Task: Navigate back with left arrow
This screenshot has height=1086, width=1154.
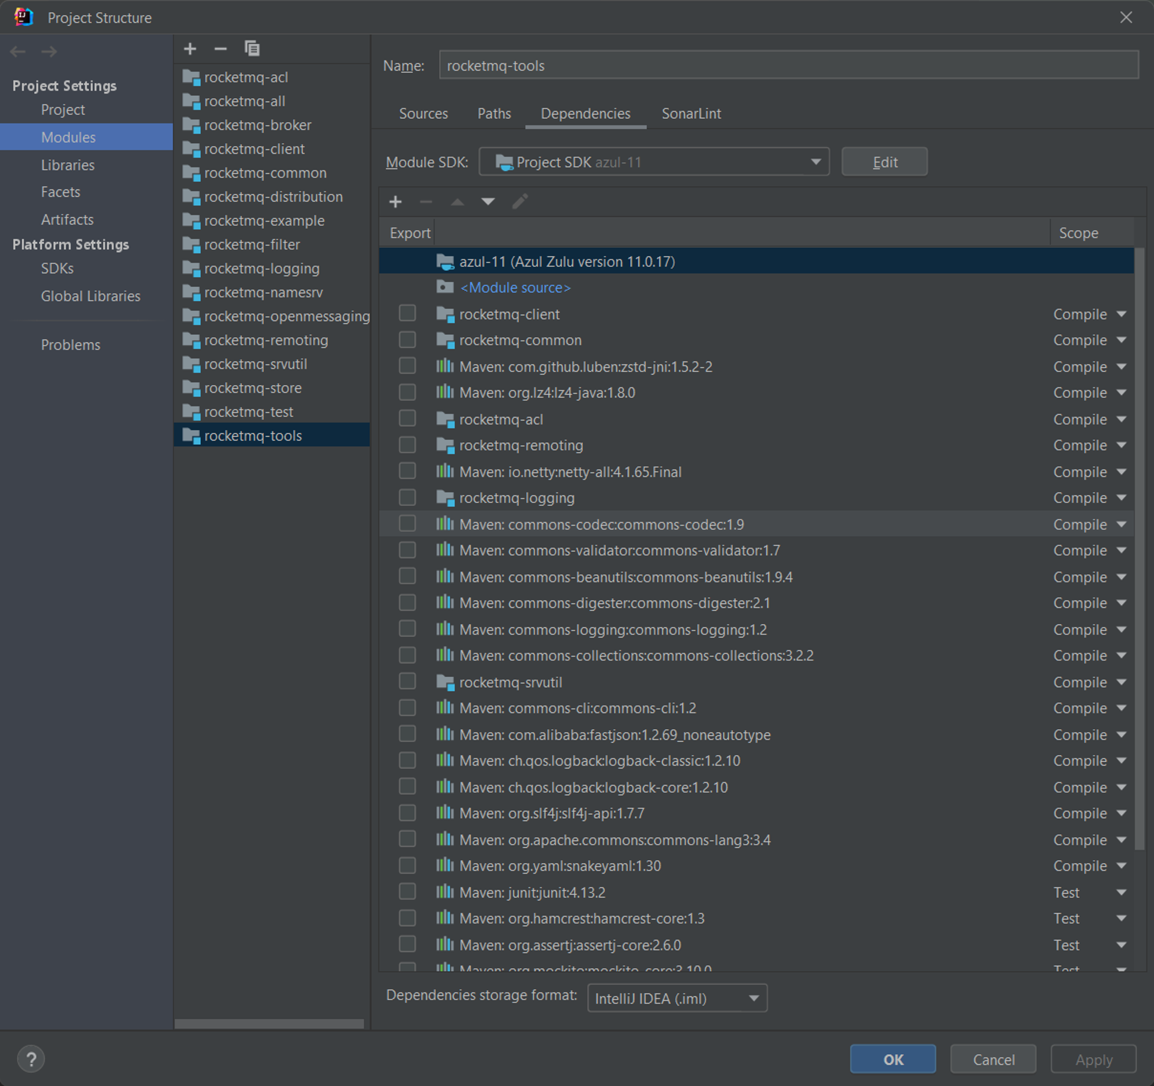Action: [x=18, y=52]
